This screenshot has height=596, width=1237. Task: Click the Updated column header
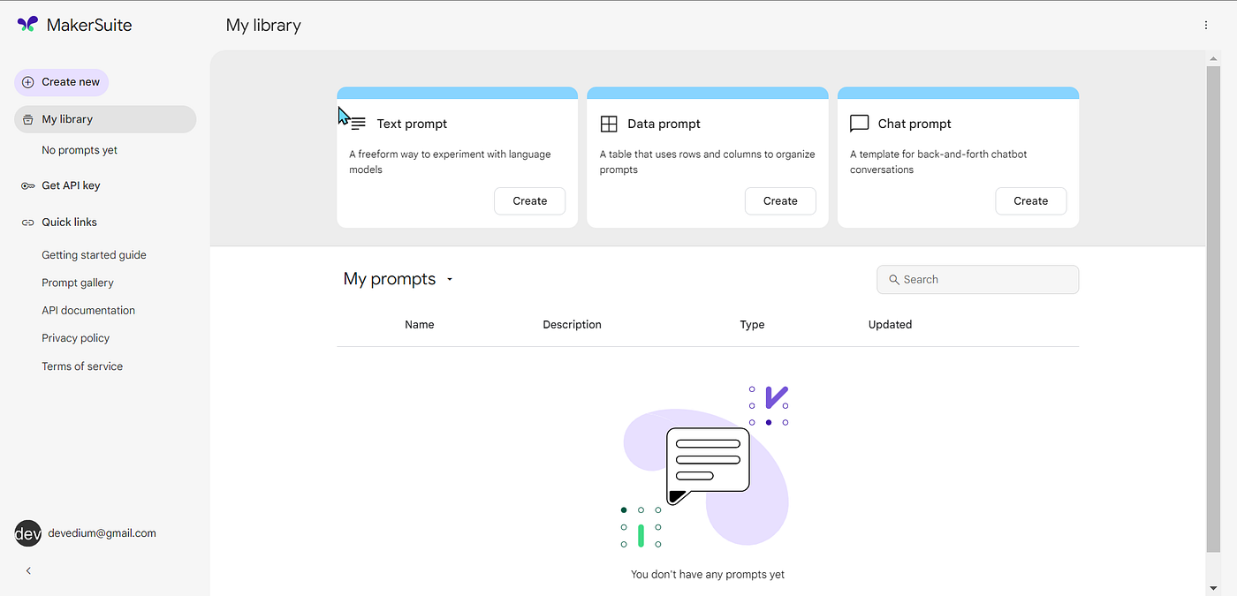point(890,325)
